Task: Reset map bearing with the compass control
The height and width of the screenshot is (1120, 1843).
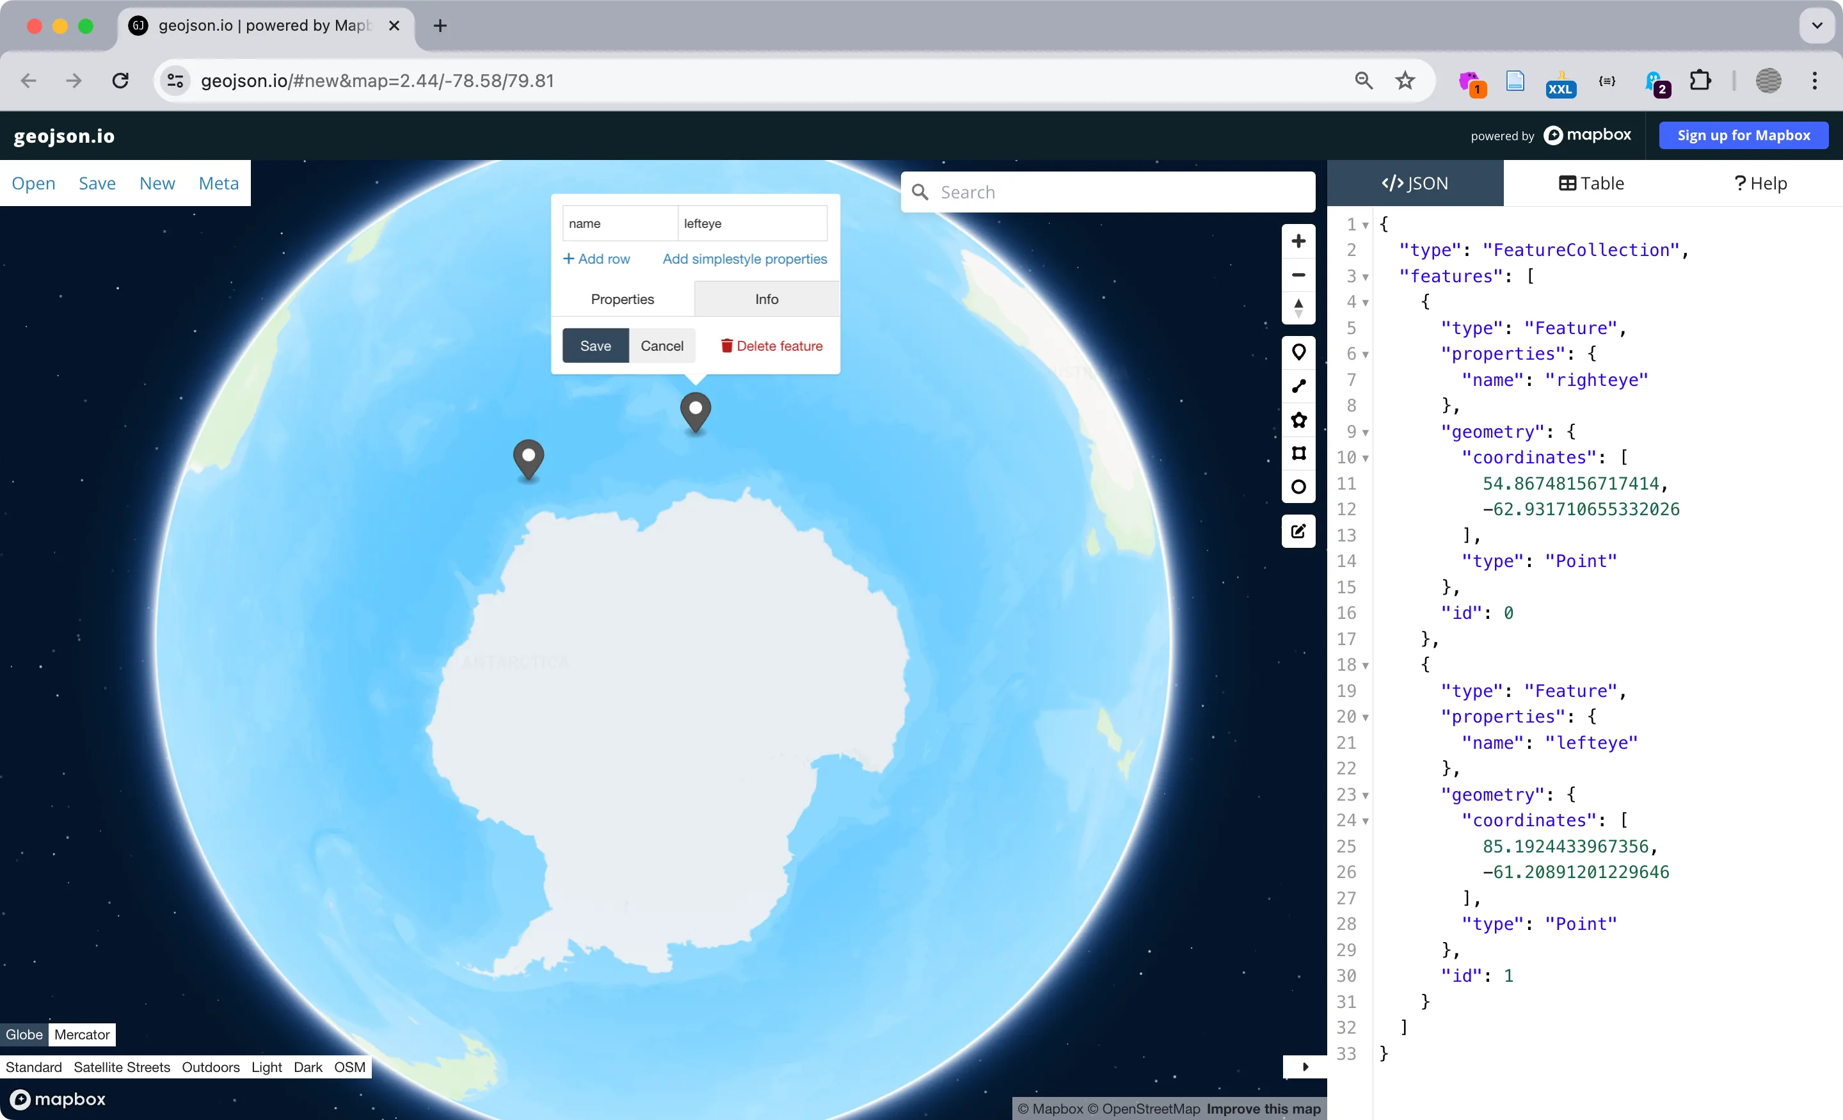Action: 1298,307
